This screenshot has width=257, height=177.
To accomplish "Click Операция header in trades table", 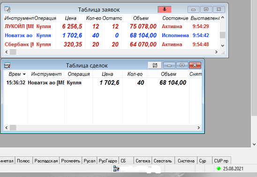I will point(79,74).
